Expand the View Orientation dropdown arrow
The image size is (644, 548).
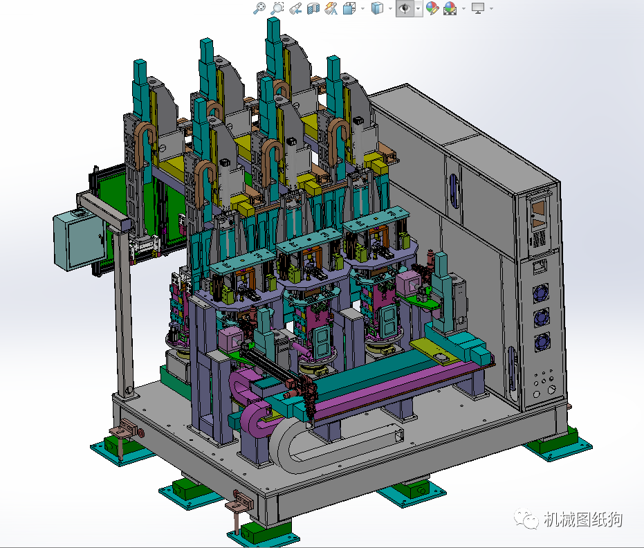pyautogui.click(x=362, y=8)
